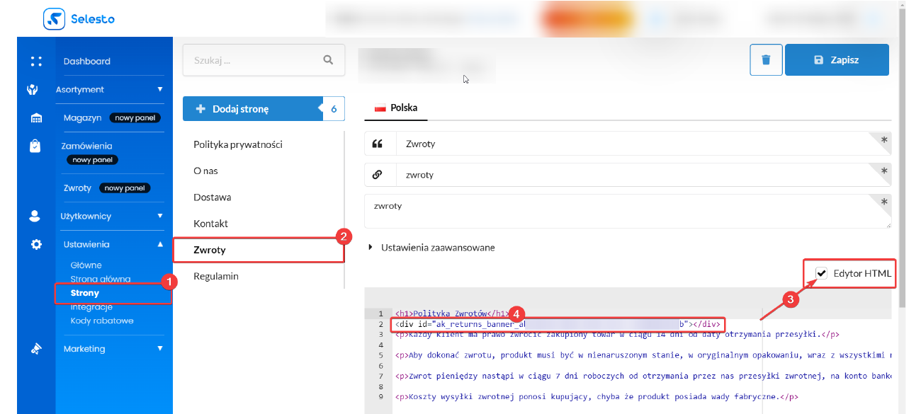The width and height of the screenshot is (921, 414).
Task: Select Dostawa page
Action: pyautogui.click(x=213, y=197)
